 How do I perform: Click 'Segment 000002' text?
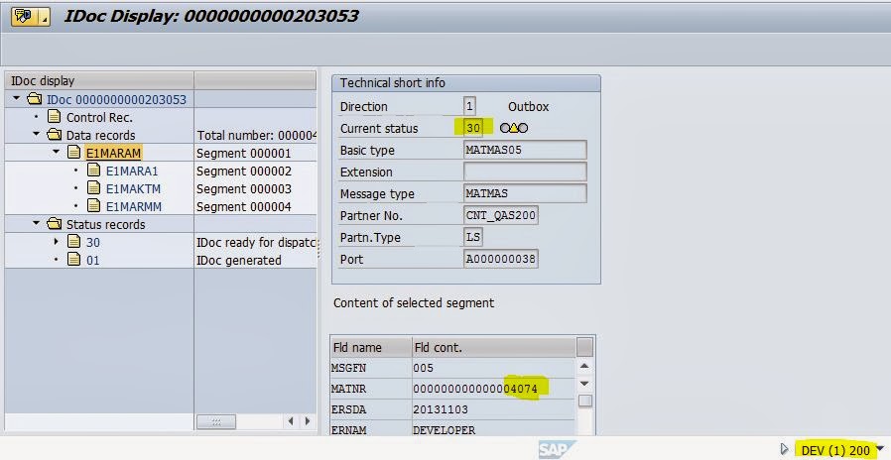click(x=244, y=171)
